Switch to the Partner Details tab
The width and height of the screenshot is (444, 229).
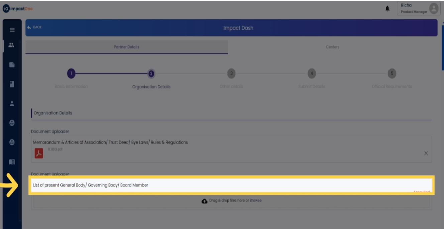pyautogui.click(x=126, y=47)
